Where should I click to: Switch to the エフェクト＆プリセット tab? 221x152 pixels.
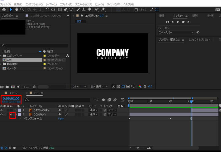tap(199, 40)
